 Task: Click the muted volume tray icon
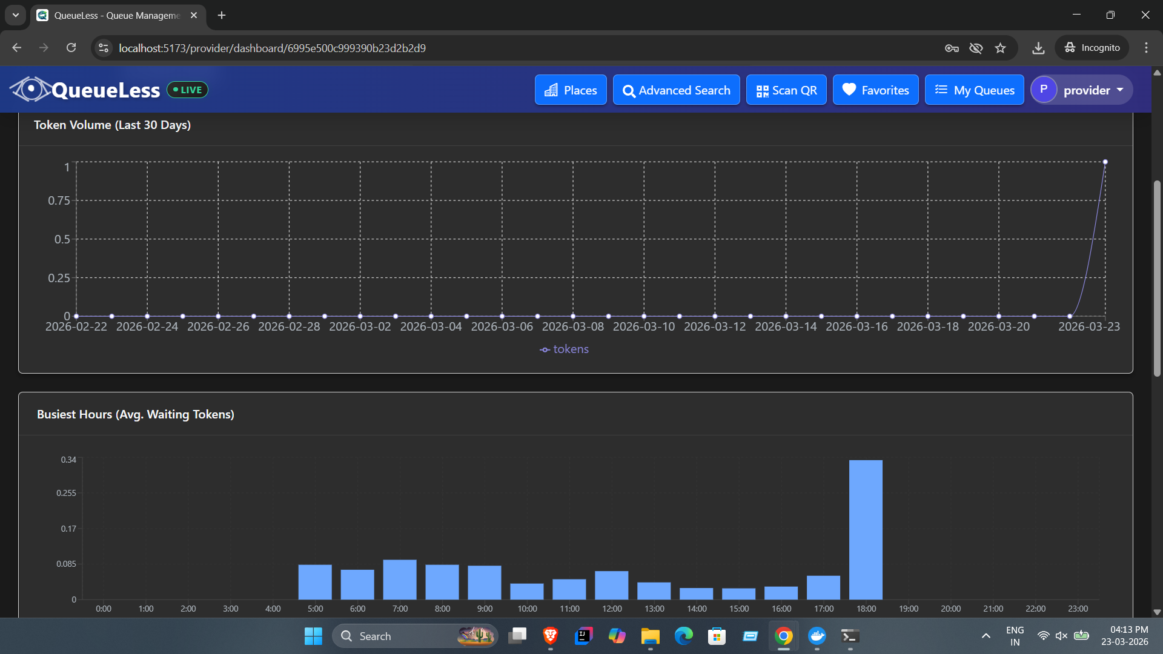[x=1061, y=636]
